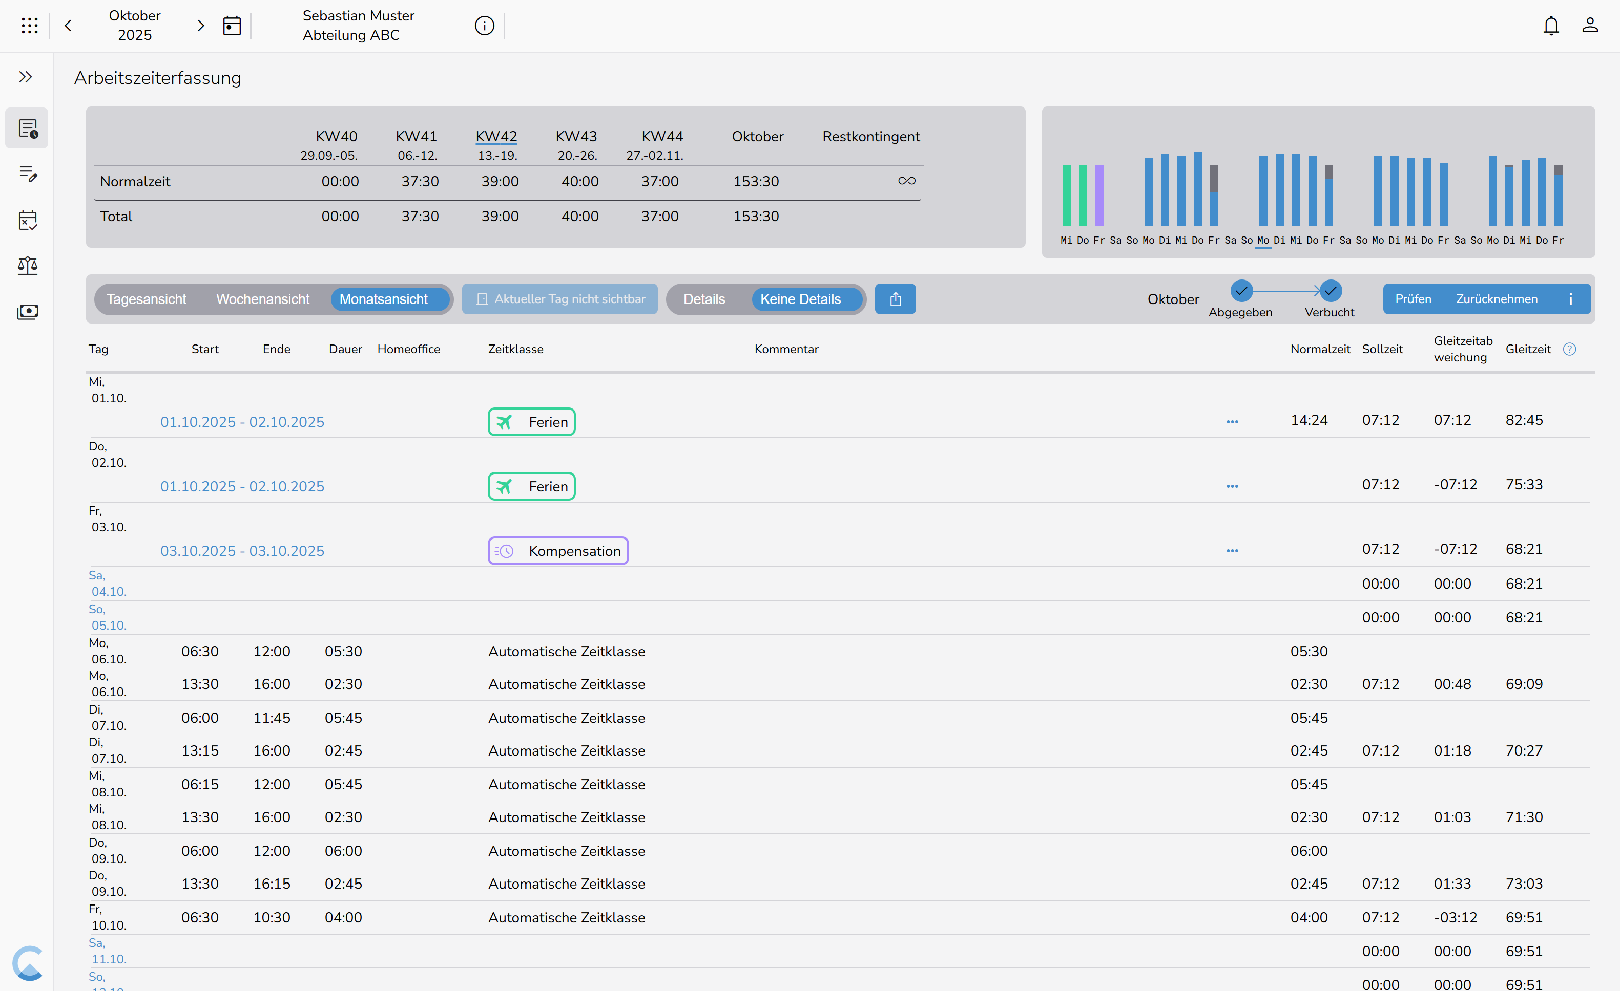Viewport: 1620px width, 991px height.
Task: Click the info icon next to Sebastian Muster
Action: pos(484,26)
